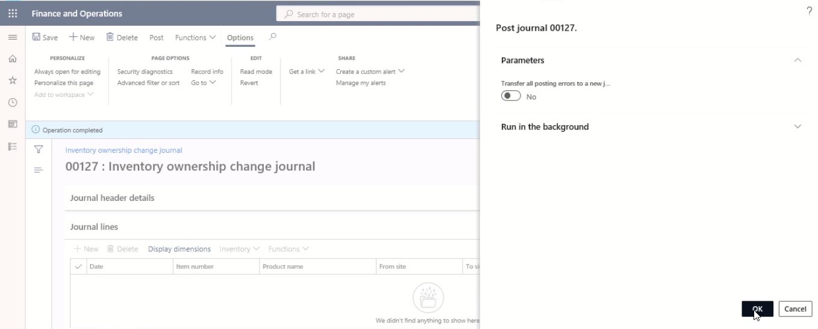Open Inventory ownership change journal link
This screenshot has width=818, height=329.
point(123,150)
